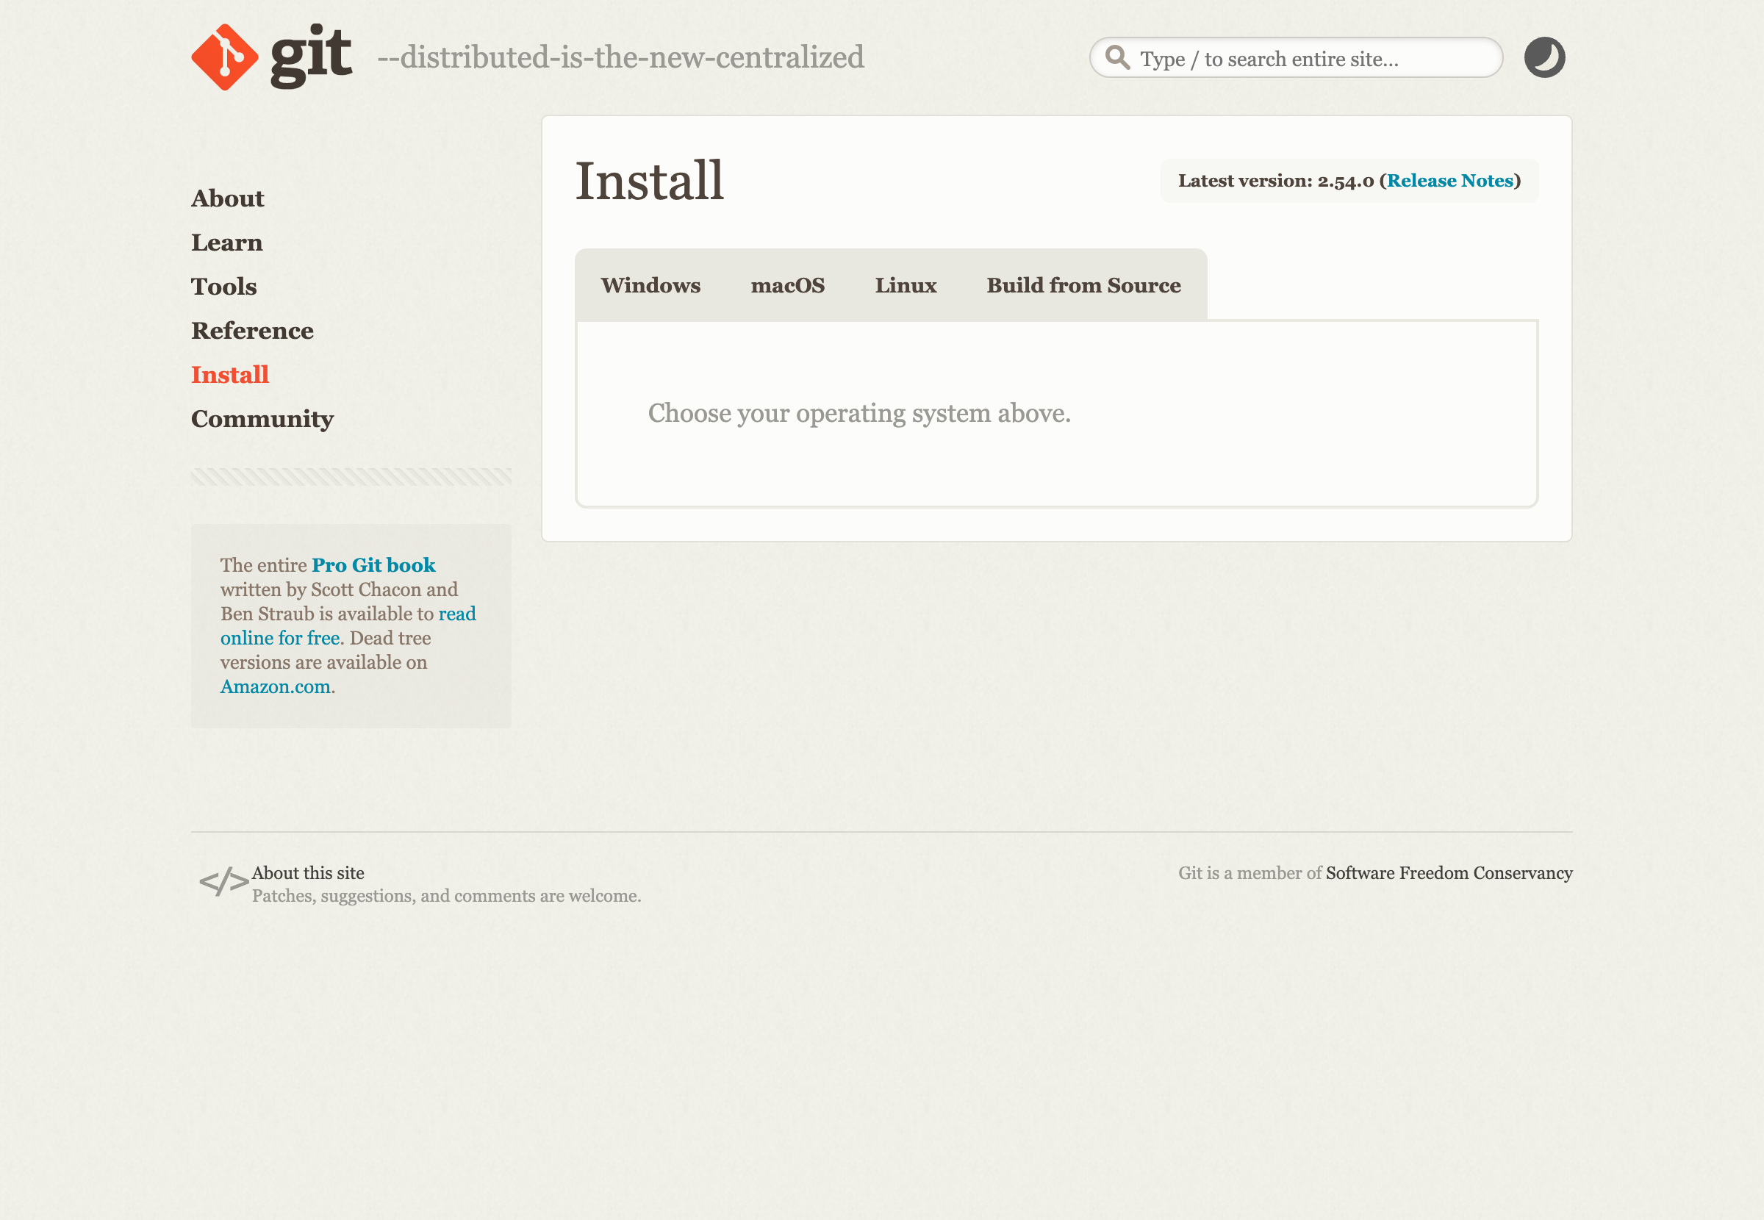Visit Software Freedom Conservancy link
This screenshot has height=1220, width=1764.
pos(1449,873)
